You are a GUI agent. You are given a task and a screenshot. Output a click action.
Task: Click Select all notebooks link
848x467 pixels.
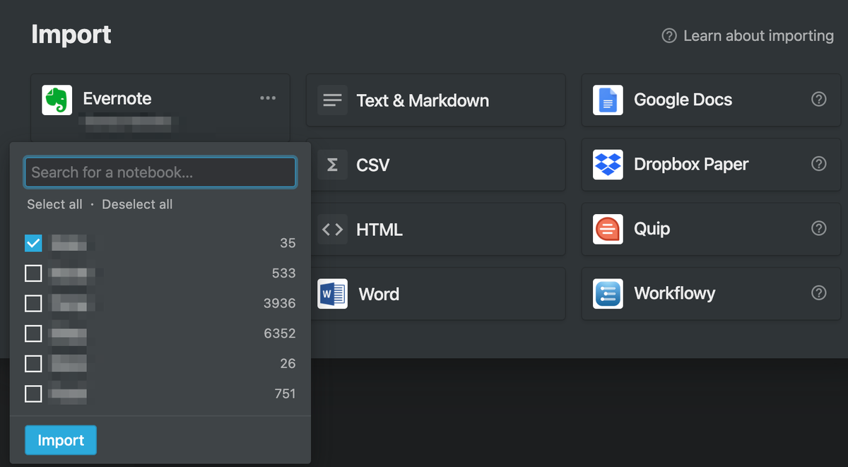tap(54, 204)
